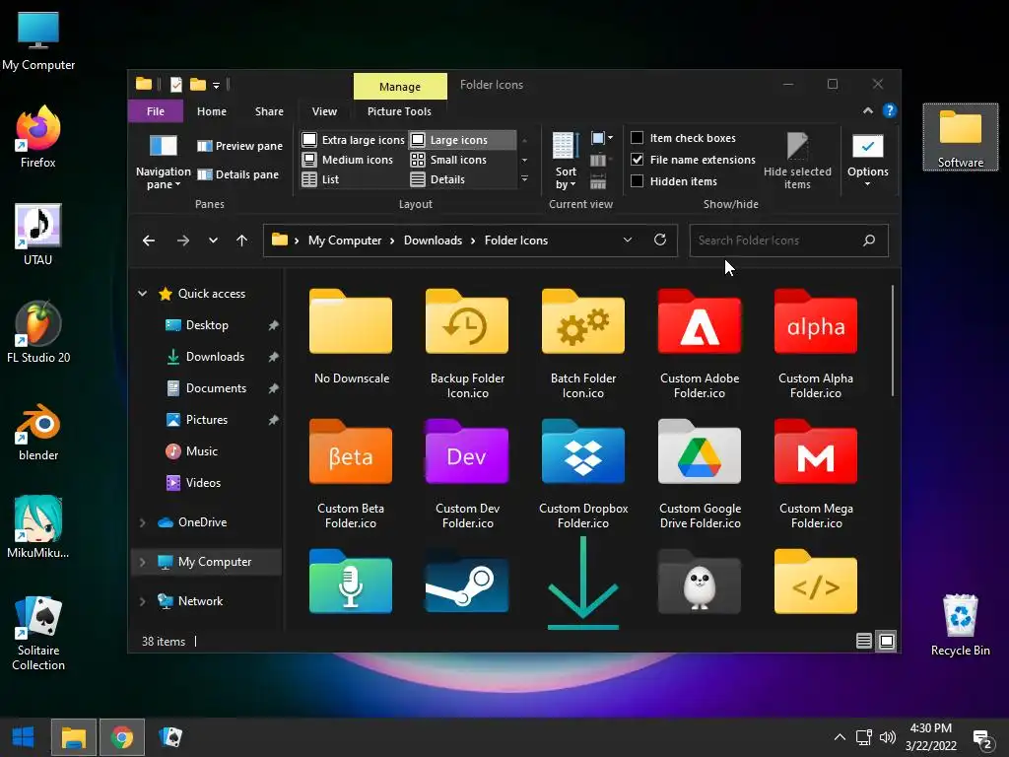Click the FL Studio 20 desktop icon
Screen dimensions: 1009x757
pos(38,332)
